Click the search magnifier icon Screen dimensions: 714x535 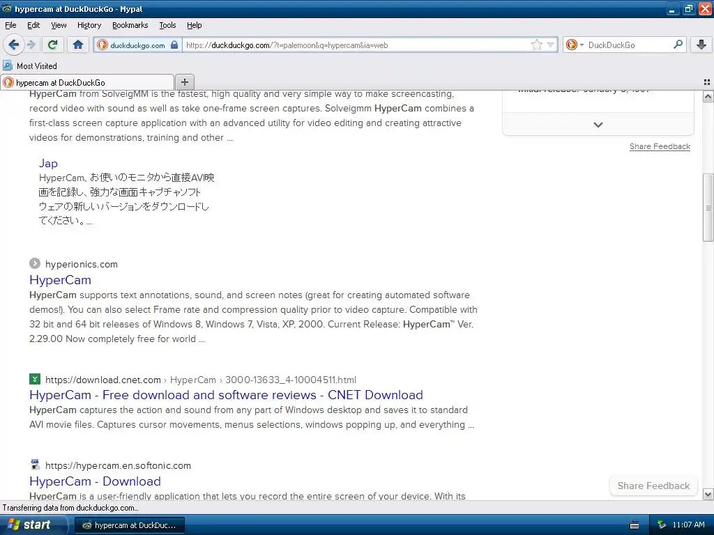678,45
